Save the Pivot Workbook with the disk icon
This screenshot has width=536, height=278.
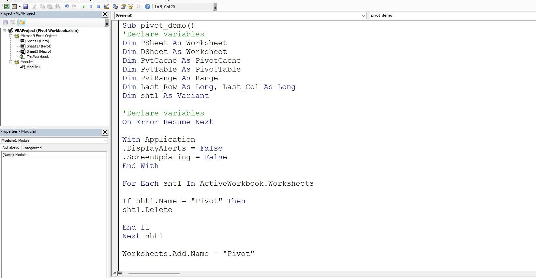click(25, 7)
